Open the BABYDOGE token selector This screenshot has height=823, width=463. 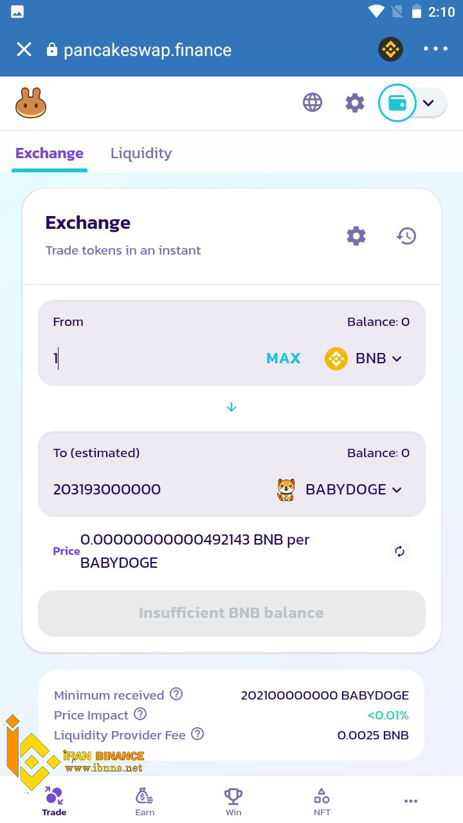point(339,489)
